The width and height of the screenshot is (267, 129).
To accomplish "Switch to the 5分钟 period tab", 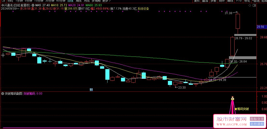I will click(28, 1).
